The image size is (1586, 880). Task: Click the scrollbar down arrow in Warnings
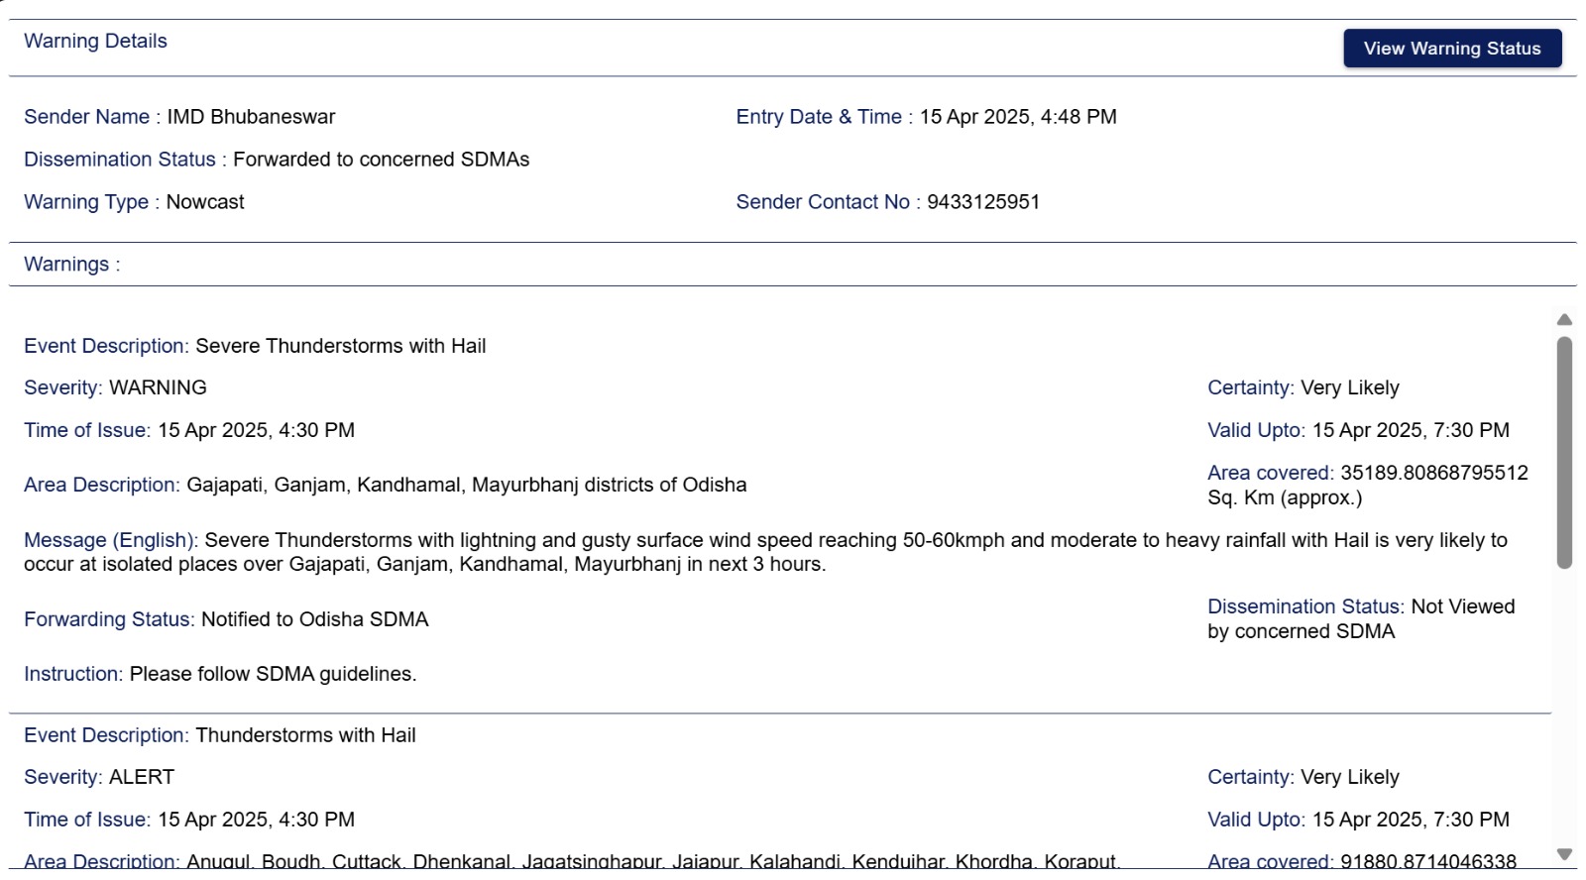pos(1564,854)
